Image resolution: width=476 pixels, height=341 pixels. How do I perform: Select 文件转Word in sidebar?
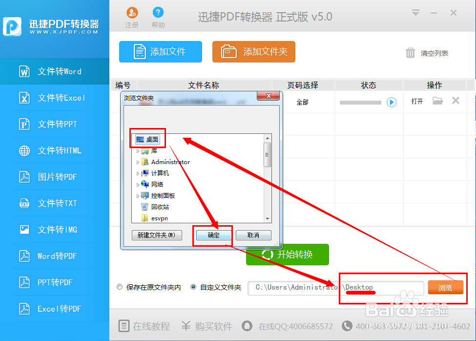pyautogui.click(x=55, y=71)
